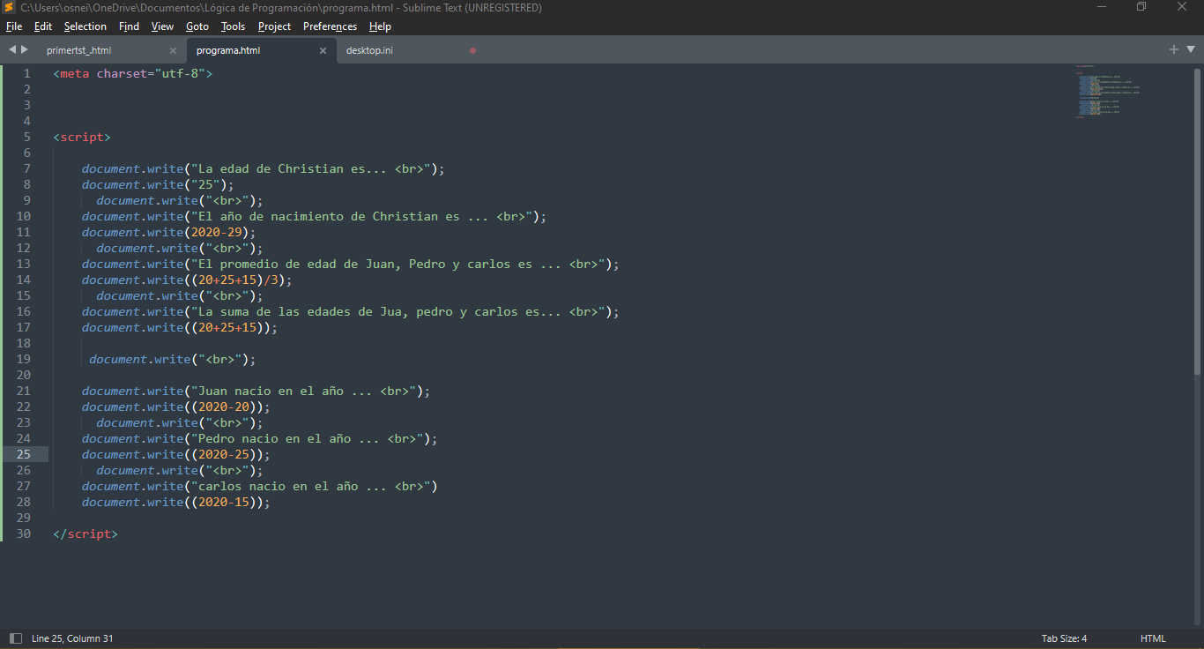Open the File menu
The image size is (1204, 649).
tap(13, 26)
